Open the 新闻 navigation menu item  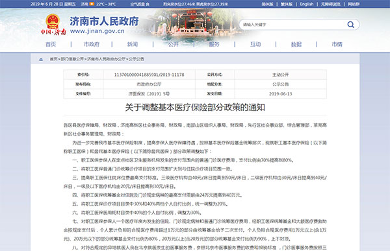tap(133, 44)
